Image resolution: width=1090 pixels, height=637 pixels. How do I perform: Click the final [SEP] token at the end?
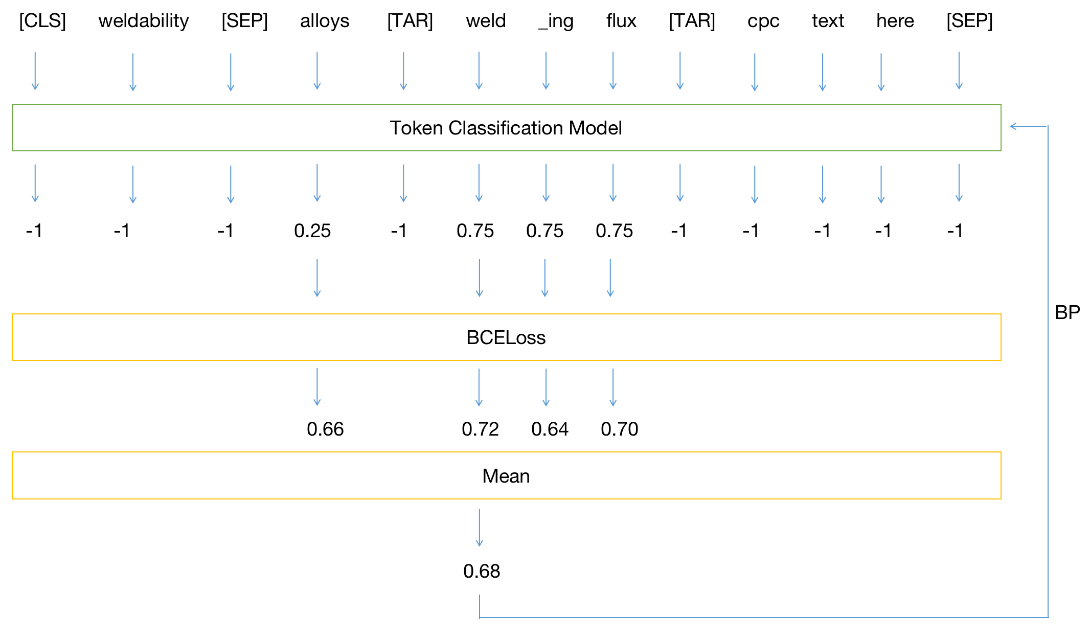pos(970,21)
